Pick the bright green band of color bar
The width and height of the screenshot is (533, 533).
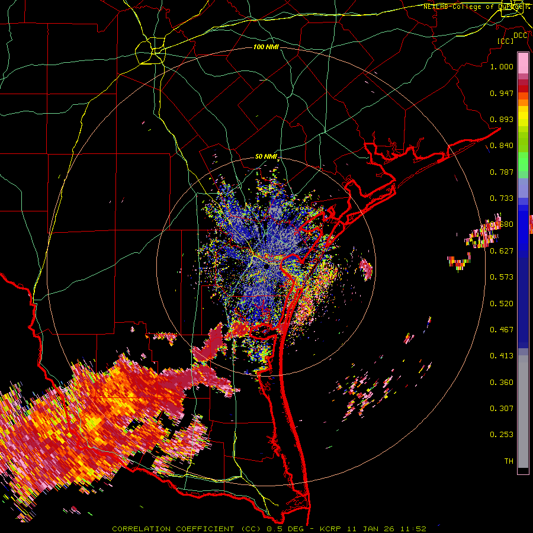[x=523, y=162]
